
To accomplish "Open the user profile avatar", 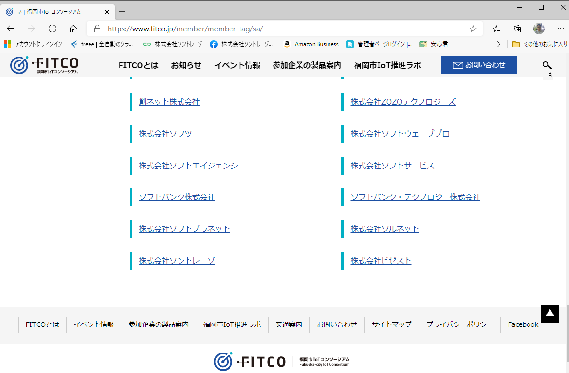I will tap(539, 29).
